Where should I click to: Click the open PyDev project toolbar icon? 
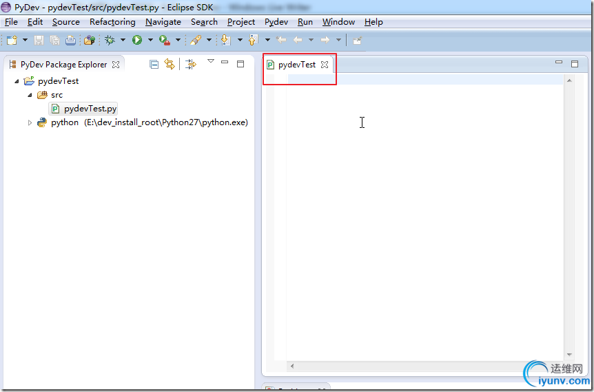pyautogui.click(x=90, y=40)
